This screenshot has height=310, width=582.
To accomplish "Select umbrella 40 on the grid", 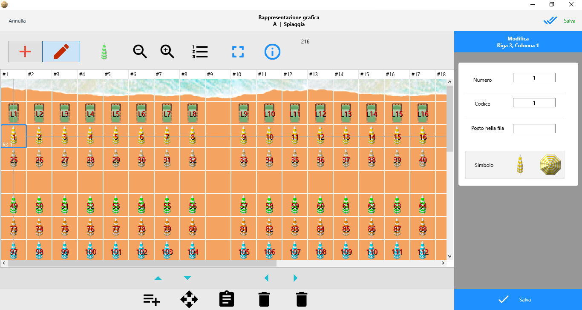I will [423, 159].
